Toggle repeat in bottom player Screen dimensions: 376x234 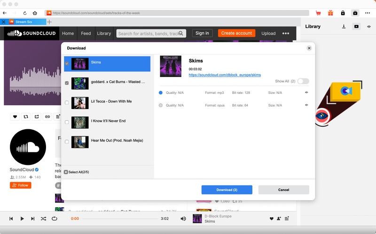click(55, 218)
